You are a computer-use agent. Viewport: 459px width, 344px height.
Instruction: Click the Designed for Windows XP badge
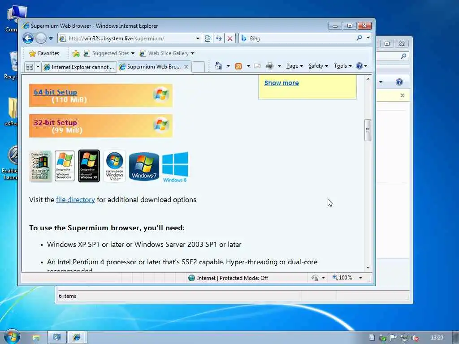[89, 166]
